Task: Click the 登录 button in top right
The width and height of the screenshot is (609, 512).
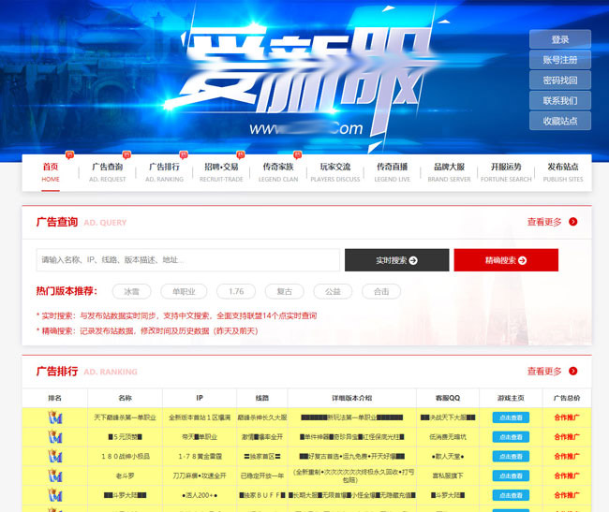Action: coord(559,39)
